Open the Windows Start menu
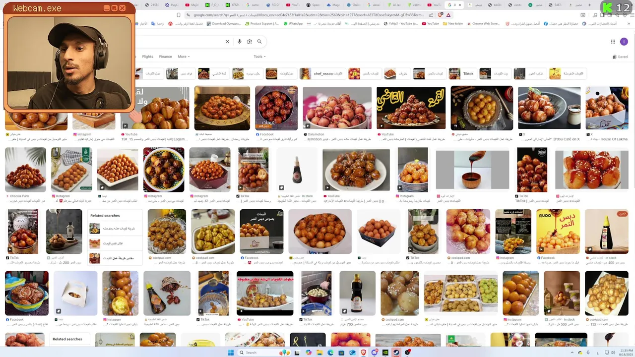 231,353
